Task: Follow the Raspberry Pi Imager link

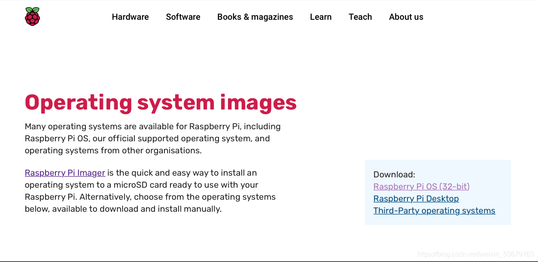Action: click(65, 173)
